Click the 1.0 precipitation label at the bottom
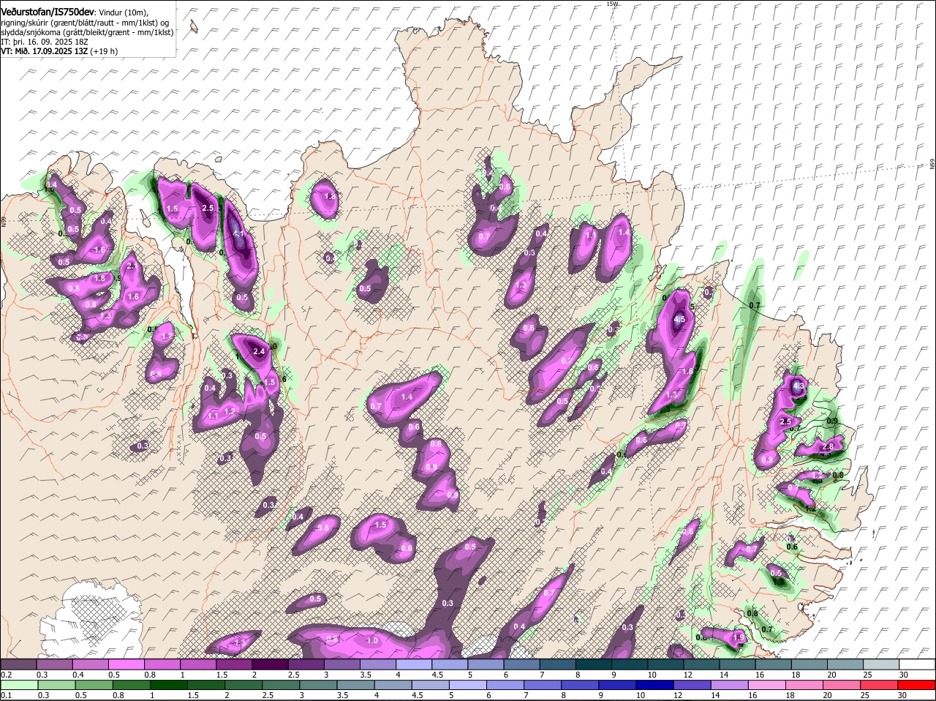This screenshot has width=936, height=701. click(371, 640)
